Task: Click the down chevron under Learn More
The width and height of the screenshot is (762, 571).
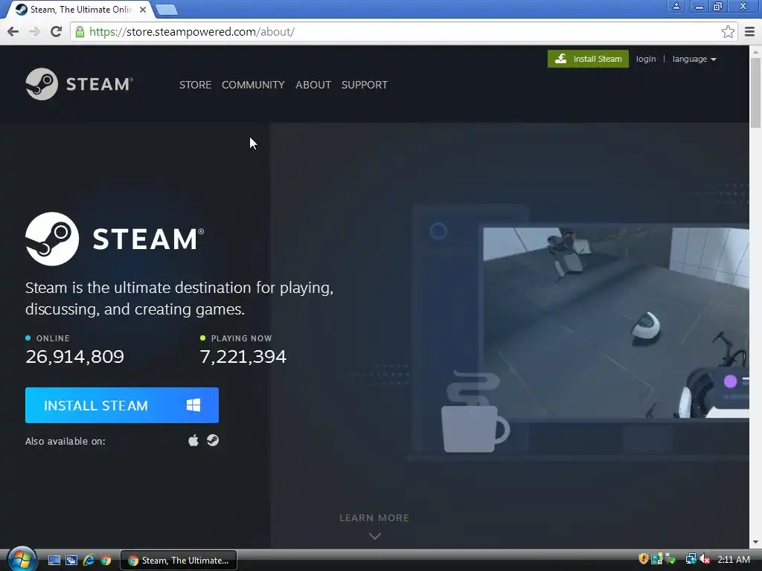Action: (375, 536)
